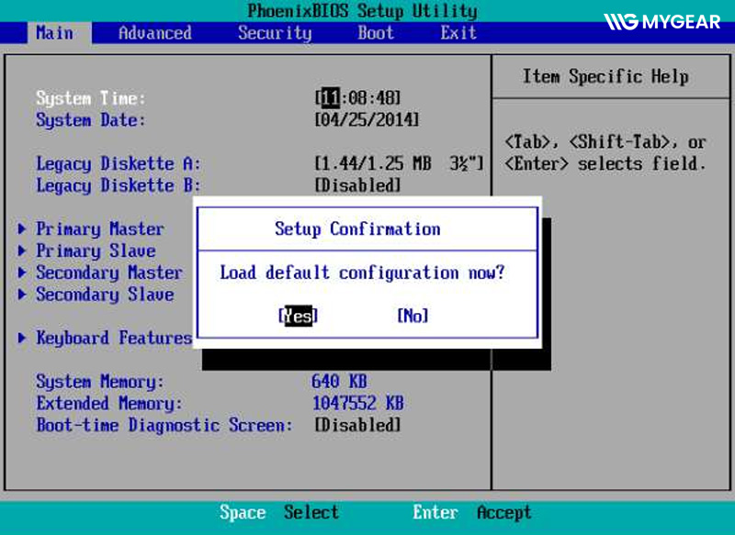This screenshot has width=735, height=535.
Task: Open the Security menu tab
Action: point(275,33)
